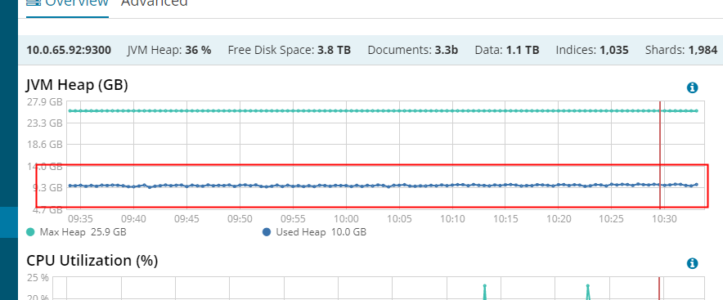The height and width of the screenshot is (300, 723).
Task: Open the JVM Heap chart info icon
Action: 692,87
